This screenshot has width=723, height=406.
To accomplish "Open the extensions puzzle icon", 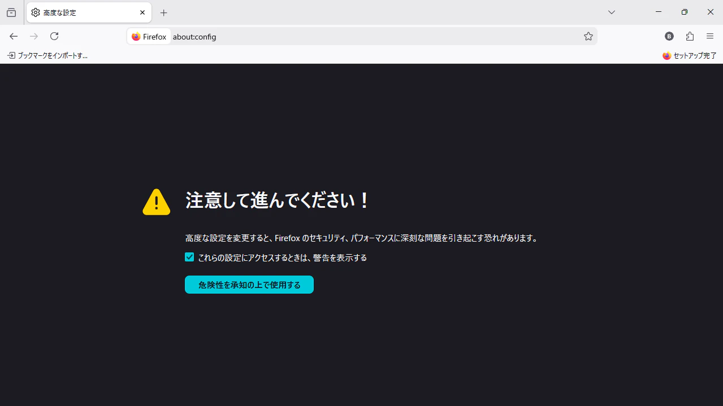I will (690, 36).
